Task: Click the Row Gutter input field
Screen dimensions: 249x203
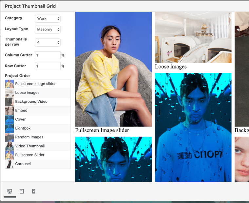Action: click(x=48, y=66)
